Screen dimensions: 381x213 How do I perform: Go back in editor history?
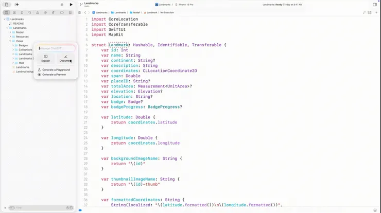85,12
